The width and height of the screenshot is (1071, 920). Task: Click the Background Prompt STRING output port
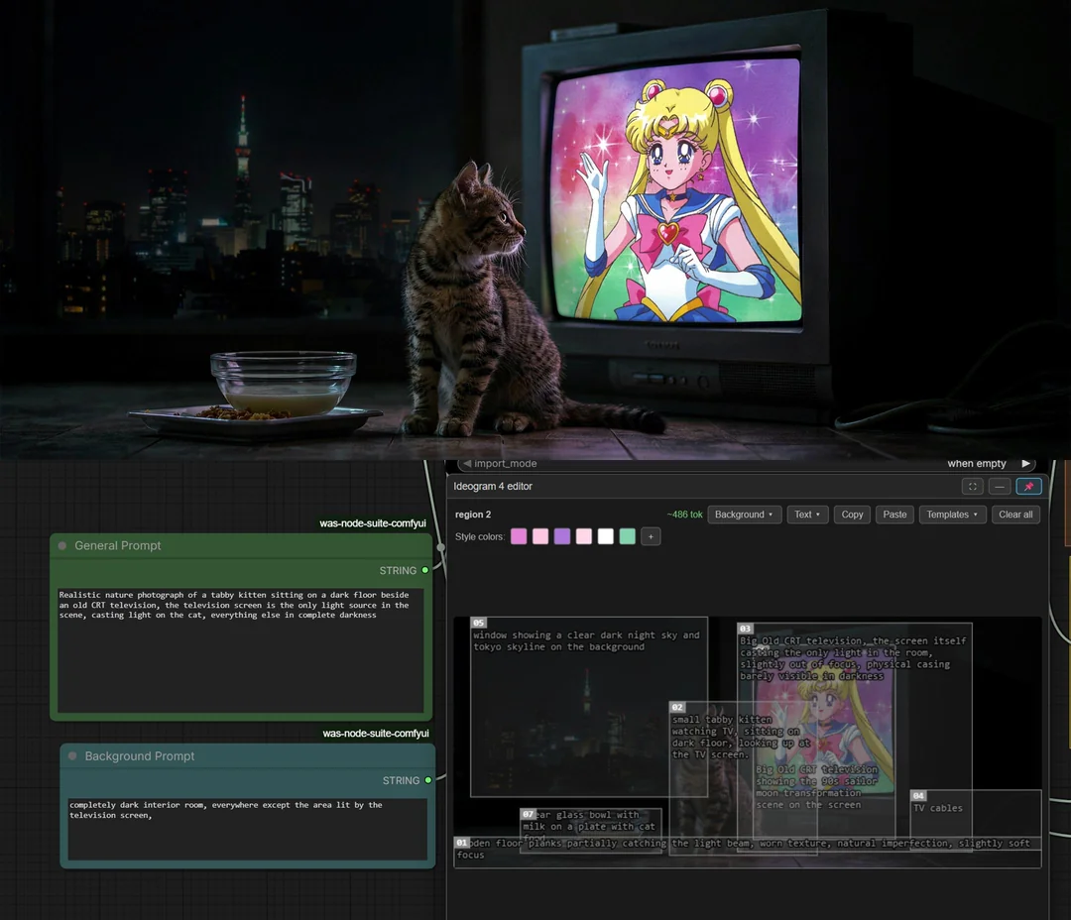[428, 780]
